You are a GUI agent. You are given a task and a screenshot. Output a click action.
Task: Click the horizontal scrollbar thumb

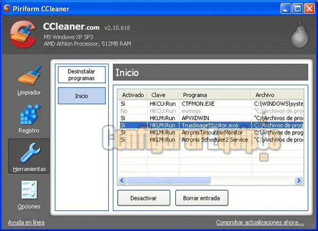coord(169,180)
